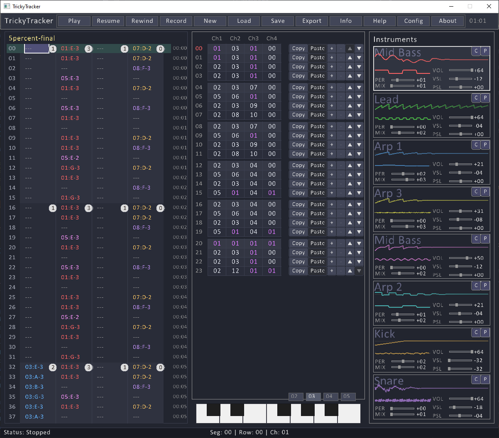The width and height of the screenshot is (499, 438).
Task: Click the P icon on the Kick instrument
Action: pos(486,332)
